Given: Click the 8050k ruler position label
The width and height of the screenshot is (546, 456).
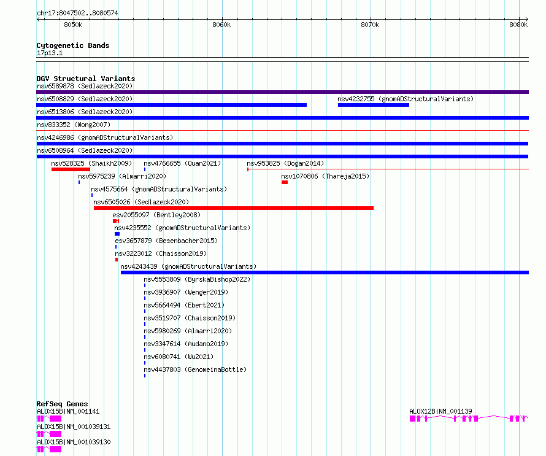Looking at the screenshot, I should [73, 25].
